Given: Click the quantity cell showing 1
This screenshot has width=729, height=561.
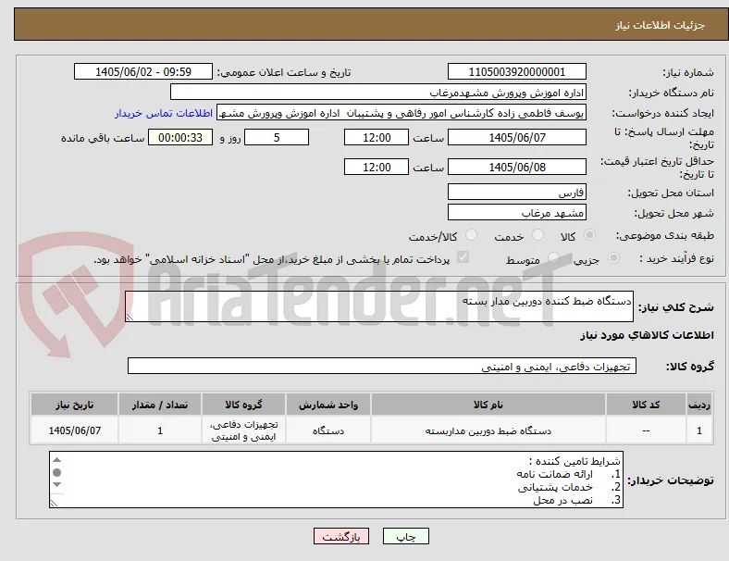Looking at the screenshot, I should pyautogui.click(x=160, y=430).
